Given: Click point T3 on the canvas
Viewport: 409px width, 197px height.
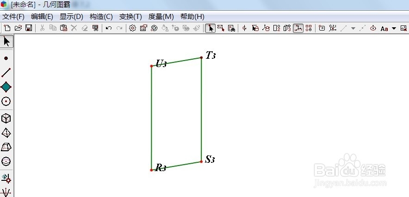Looking at the screenshot, I should point(201,58).
